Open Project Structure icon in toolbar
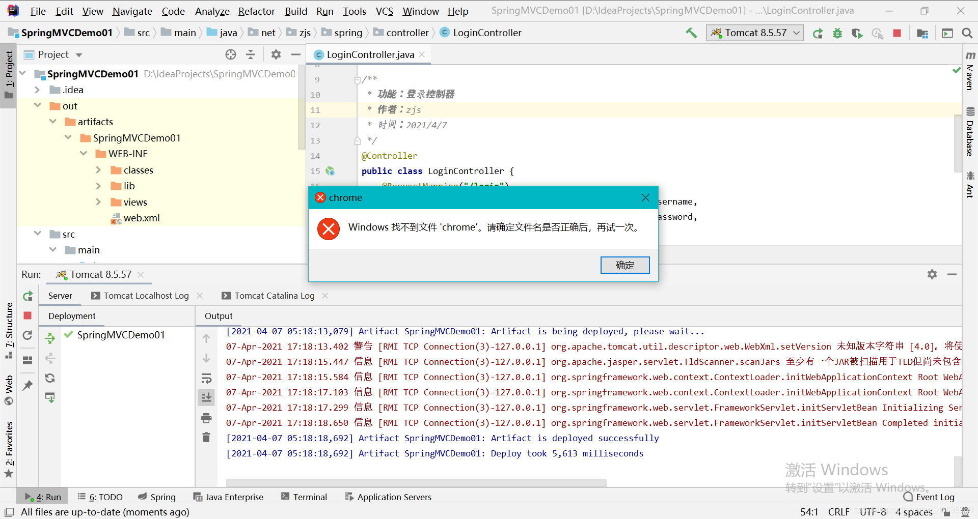Viewport: 978px width, 519px height. point(922,33)
